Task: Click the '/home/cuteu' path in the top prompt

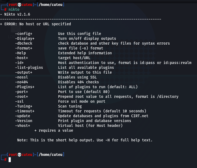Action: coord(51,5)
